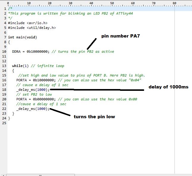Click the '#include <util/delay.h>' line
The image size is (192, 176).
tap(32, 28)
